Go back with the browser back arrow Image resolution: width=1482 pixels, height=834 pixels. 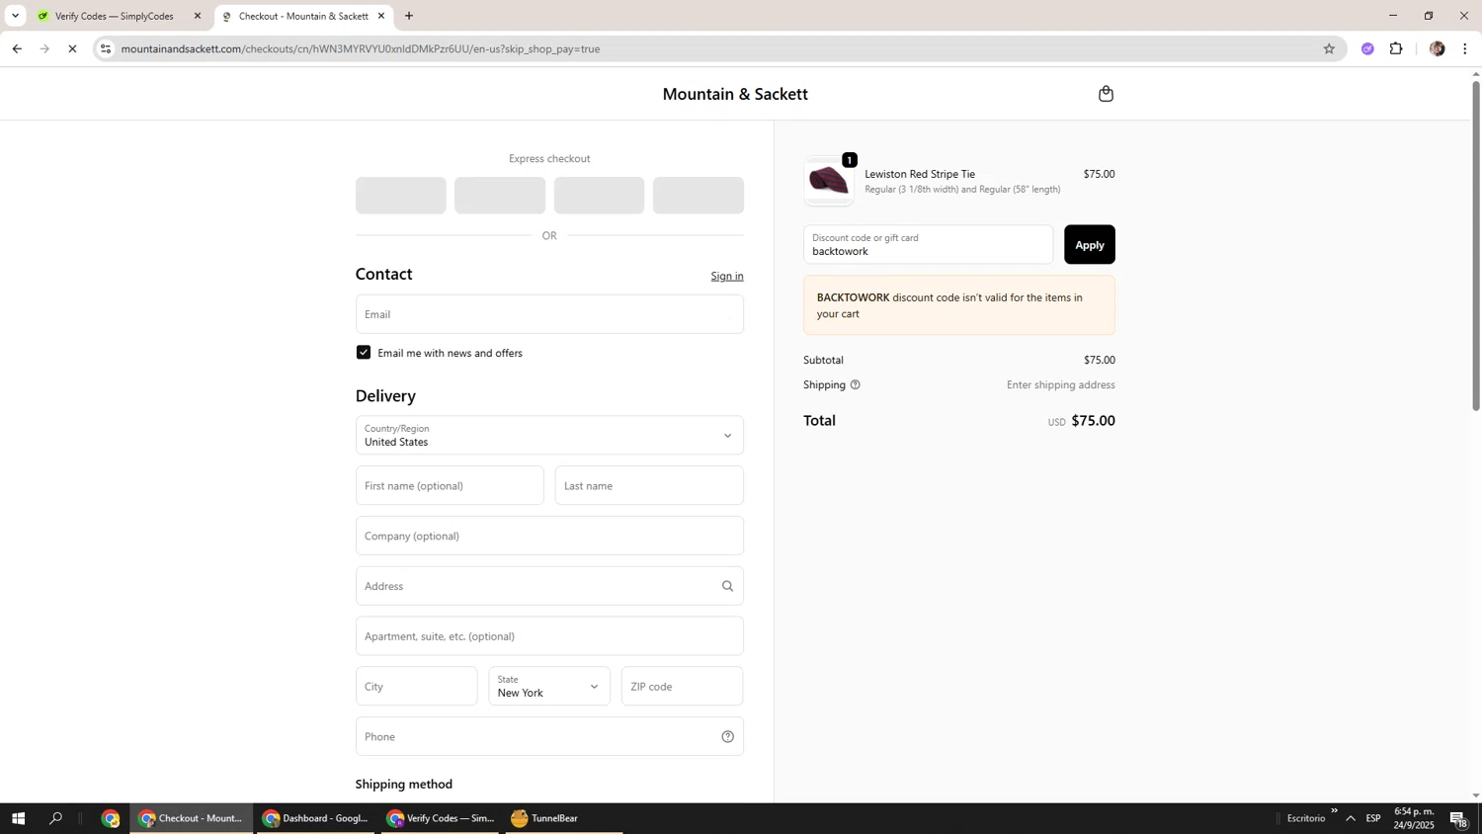pyautogui.click(x=17, y=48)
